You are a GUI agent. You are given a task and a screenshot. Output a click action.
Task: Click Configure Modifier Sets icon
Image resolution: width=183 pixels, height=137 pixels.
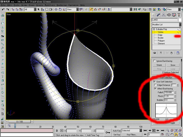178,53
